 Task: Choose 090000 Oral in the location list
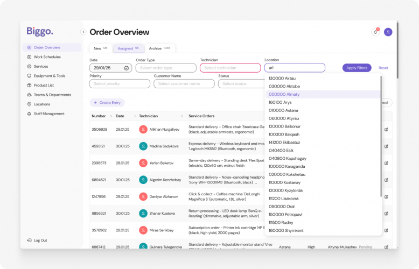323,207
